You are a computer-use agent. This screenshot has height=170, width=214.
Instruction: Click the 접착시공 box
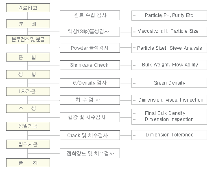click(x=28, y=144)
